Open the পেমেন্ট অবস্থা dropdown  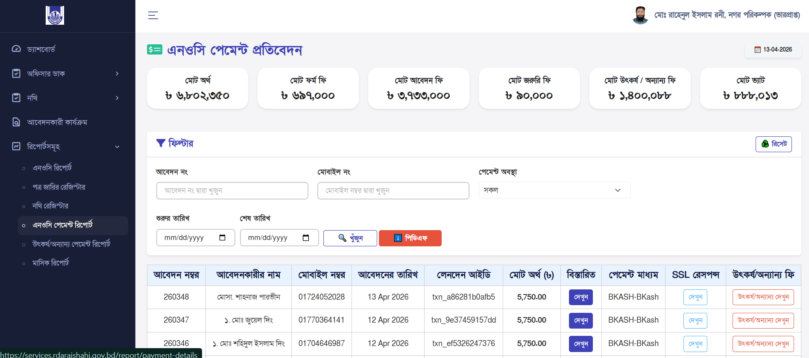click(554, 191)
